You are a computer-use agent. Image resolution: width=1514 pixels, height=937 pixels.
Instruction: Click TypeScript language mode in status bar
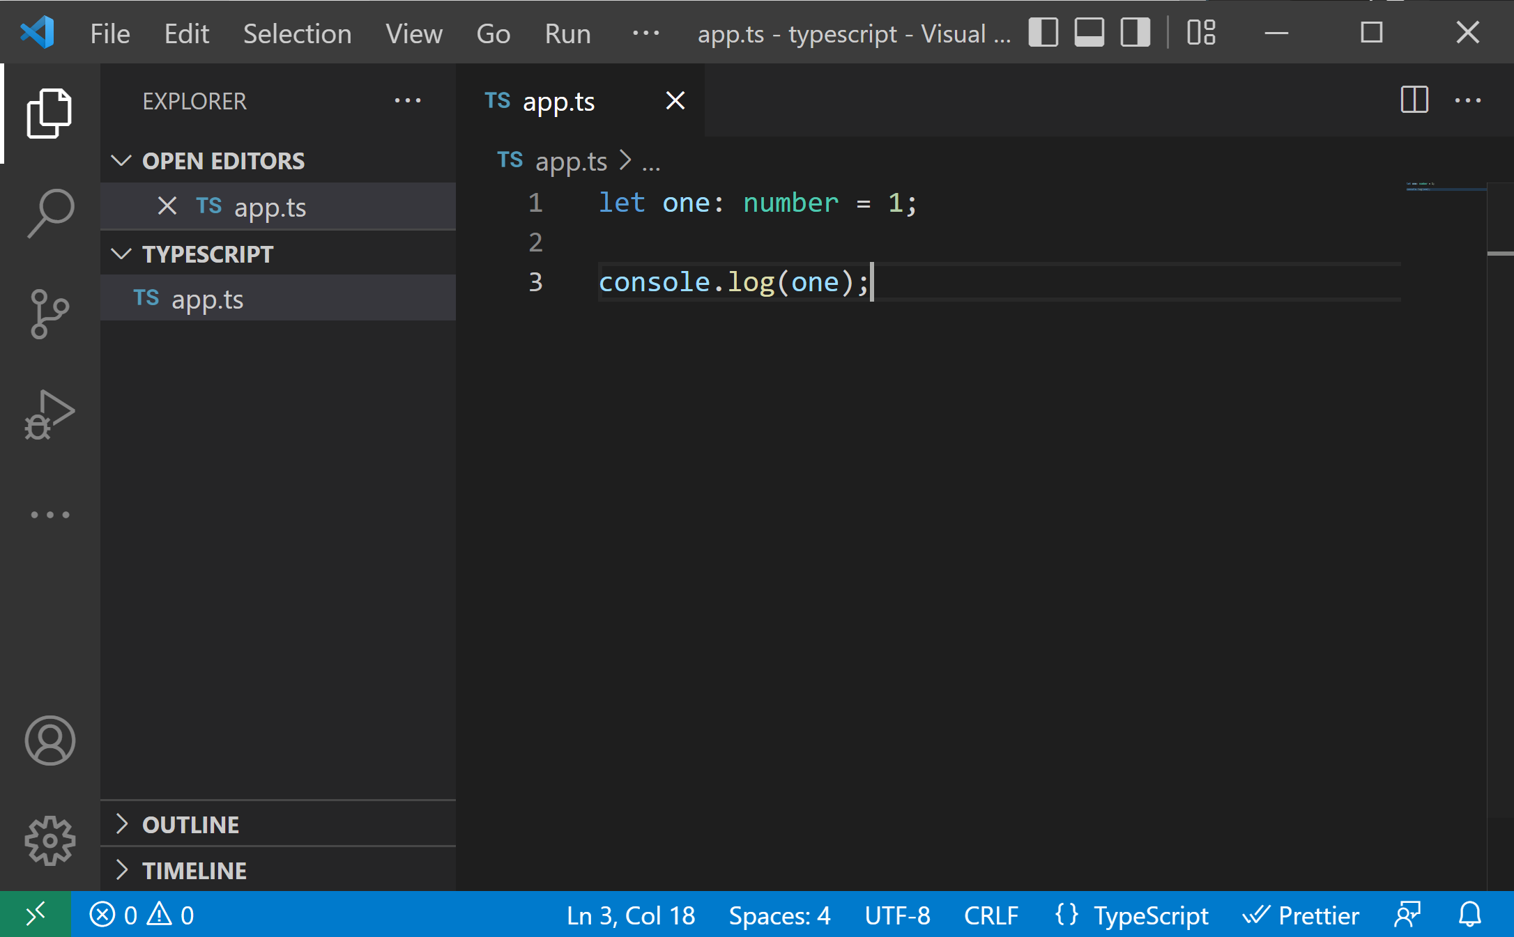1150,915
